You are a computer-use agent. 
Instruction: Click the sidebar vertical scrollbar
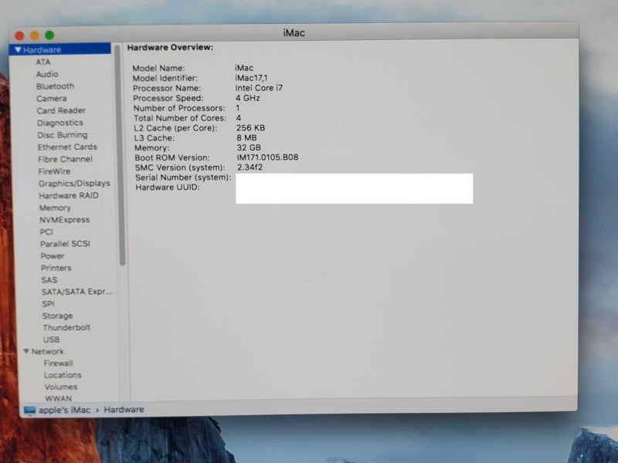click(120, 156)
